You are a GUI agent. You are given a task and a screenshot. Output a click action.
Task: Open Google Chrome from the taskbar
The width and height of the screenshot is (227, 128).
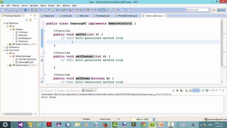143,125
